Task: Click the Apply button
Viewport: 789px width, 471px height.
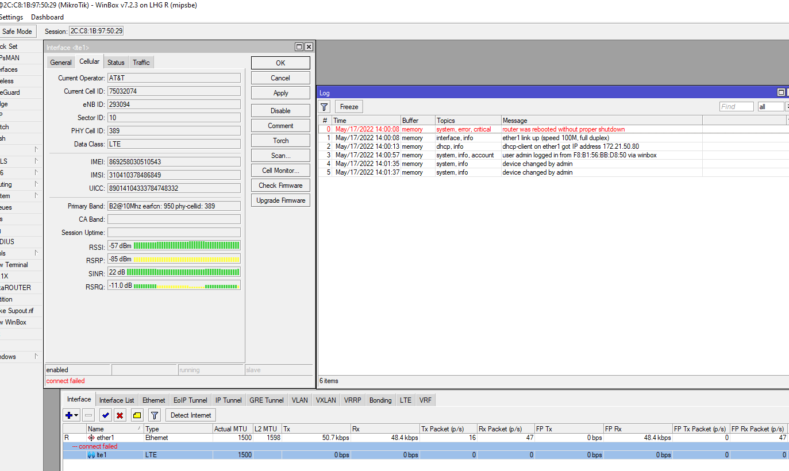Action: click(x=280, y=93)
